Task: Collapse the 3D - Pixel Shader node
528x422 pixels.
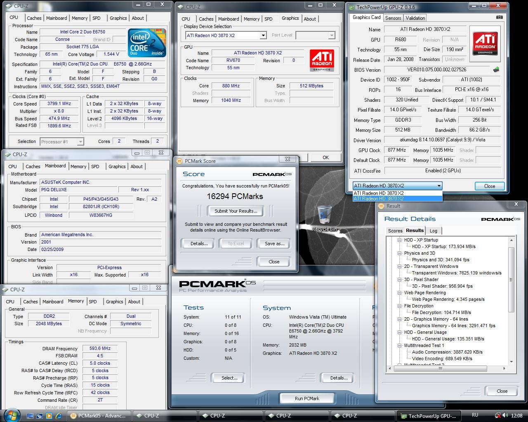Action: point(399,279)
